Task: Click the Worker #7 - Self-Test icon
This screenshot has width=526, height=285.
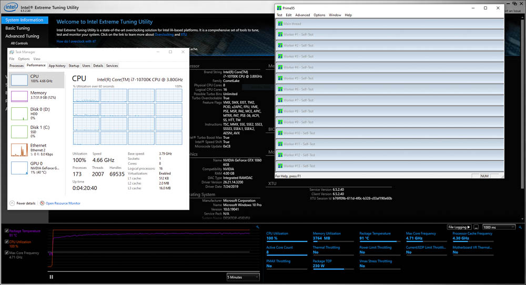Action: pyautogui.click(x=280, y=100)
